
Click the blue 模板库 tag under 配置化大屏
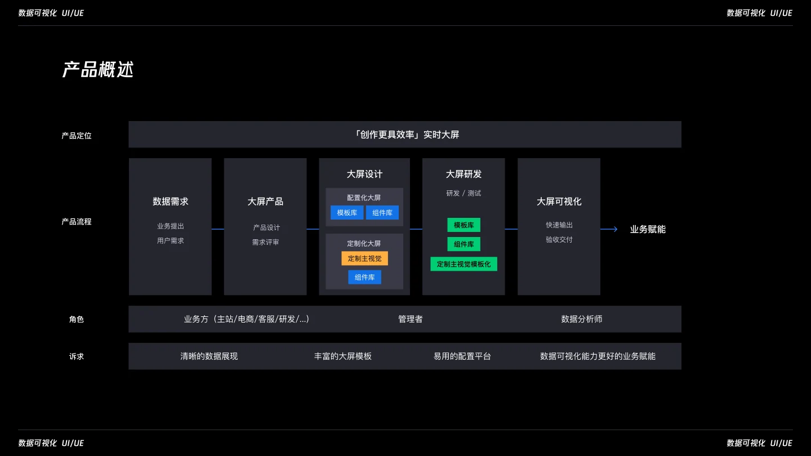click(347, 213)
